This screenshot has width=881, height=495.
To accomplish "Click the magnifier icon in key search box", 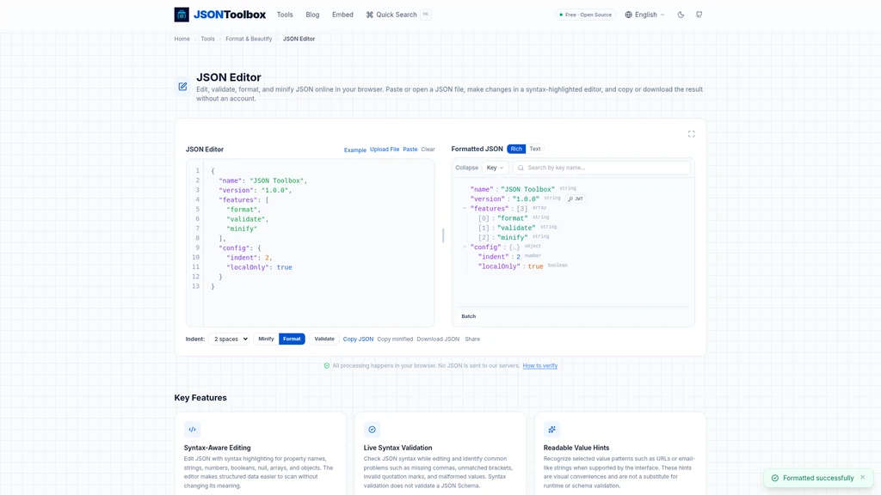I will click(x=521, y=168).
